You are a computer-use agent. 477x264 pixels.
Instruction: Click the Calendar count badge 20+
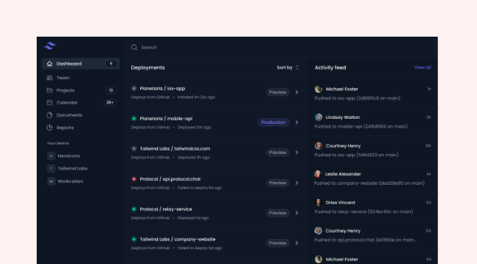coord(110,103)
